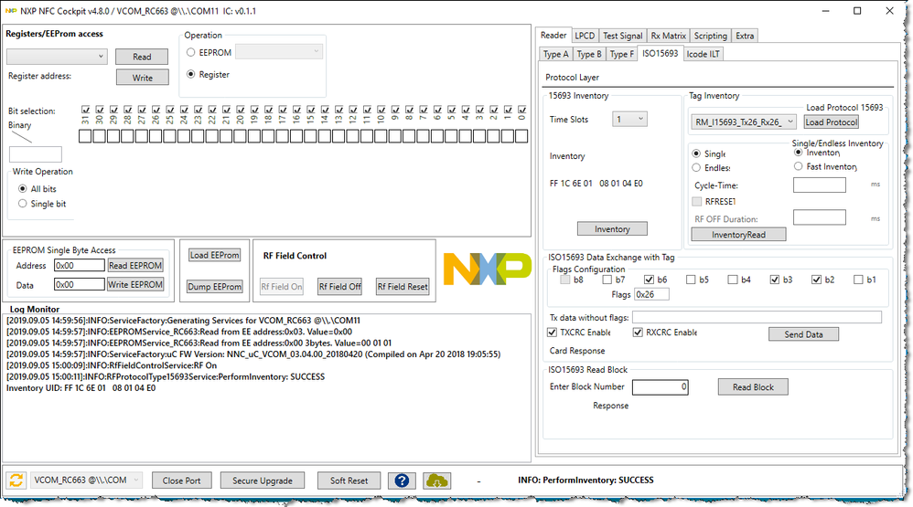
Task: Enable the b5 flag checkbox
Action: coord(692,280)
